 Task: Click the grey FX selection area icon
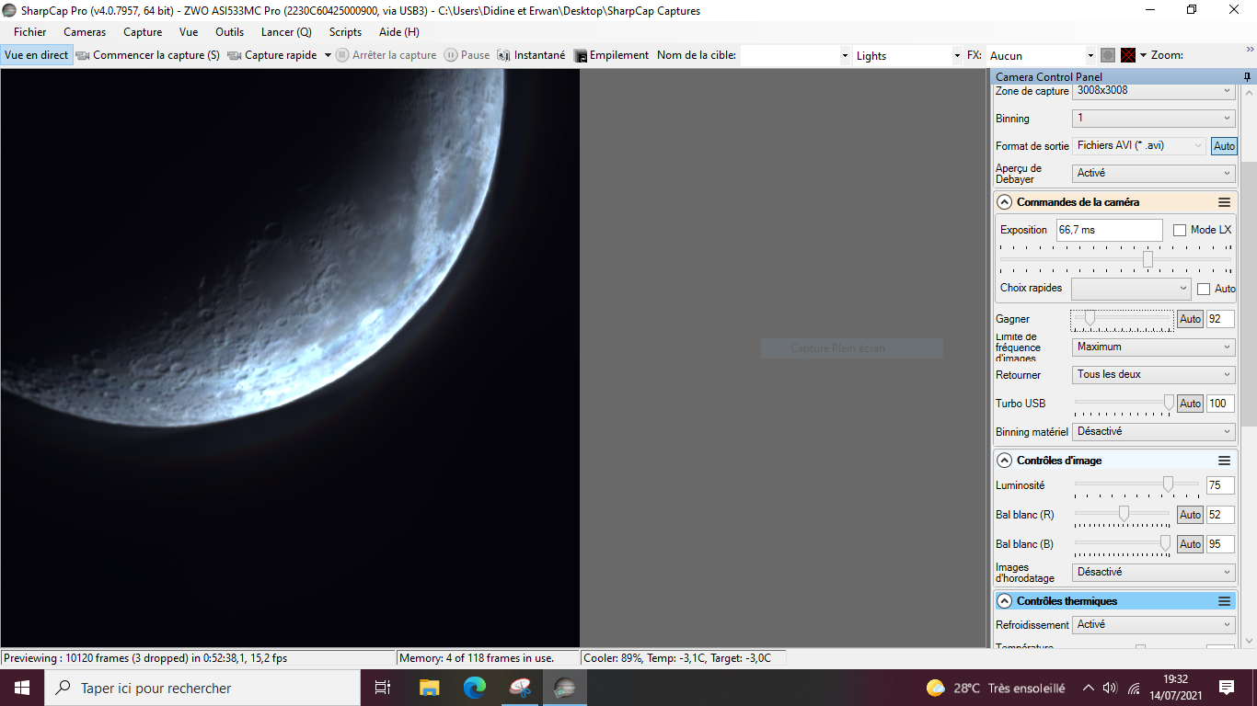1108,55
